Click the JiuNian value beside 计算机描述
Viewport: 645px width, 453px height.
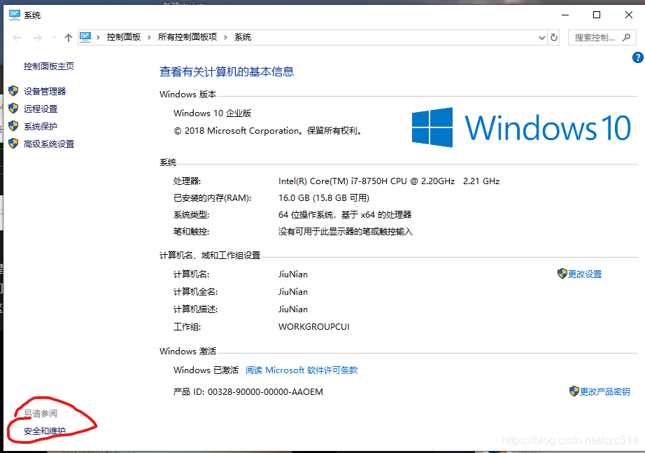coord(293,309)
